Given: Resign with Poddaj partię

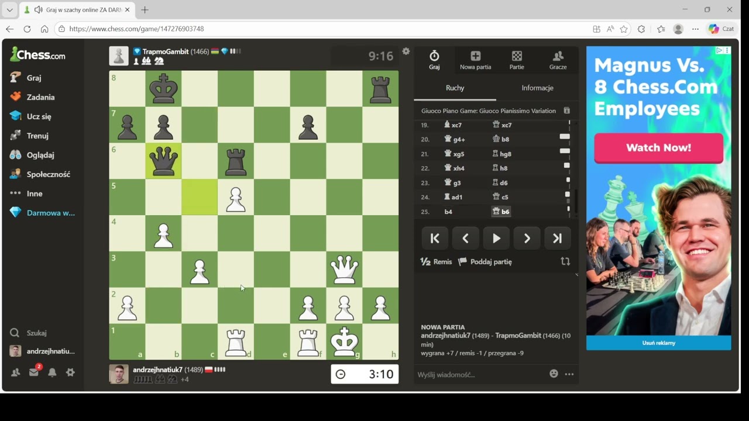Looking at the screenshot, I should 485,262.
